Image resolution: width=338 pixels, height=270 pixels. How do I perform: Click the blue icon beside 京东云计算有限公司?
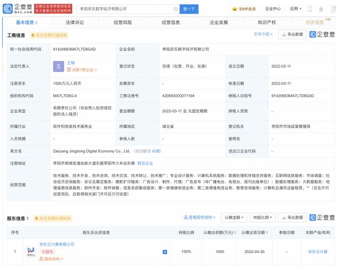click(165, 251)
